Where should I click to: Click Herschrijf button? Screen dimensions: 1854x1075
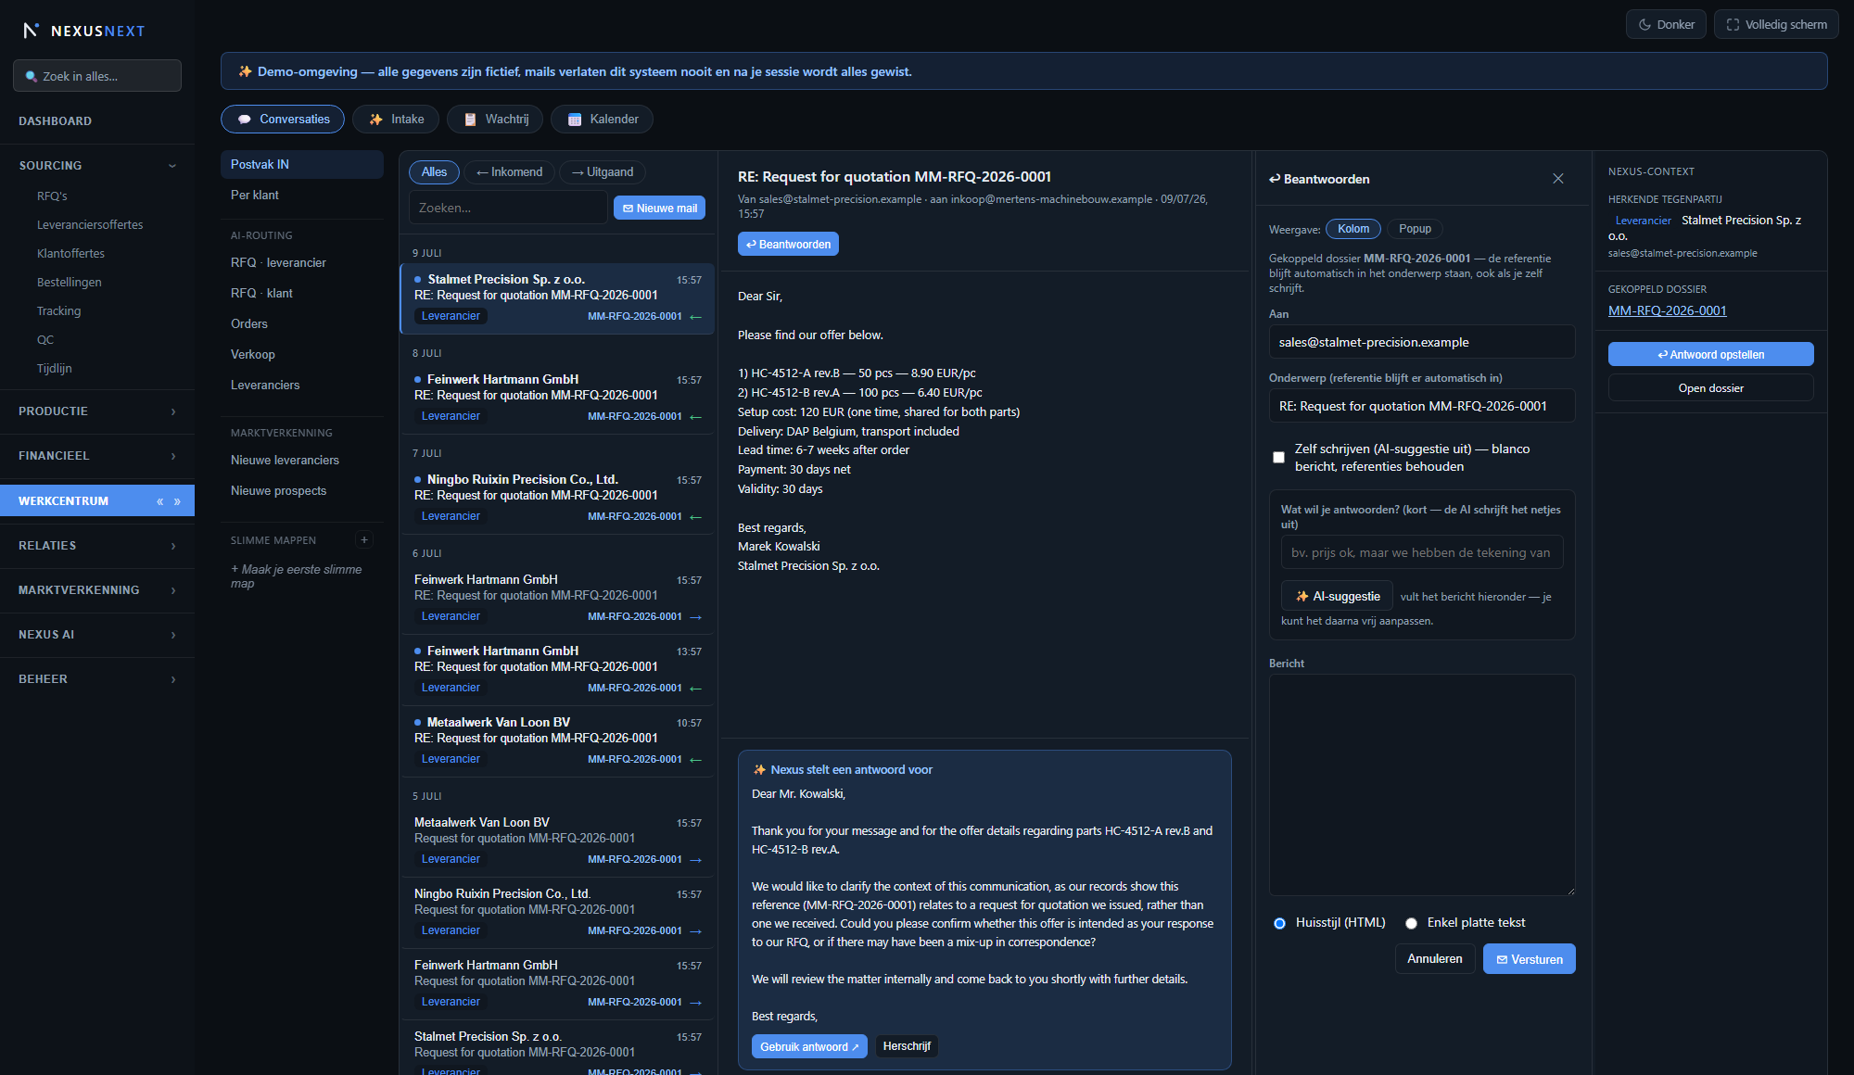(x=907, y=1047)
